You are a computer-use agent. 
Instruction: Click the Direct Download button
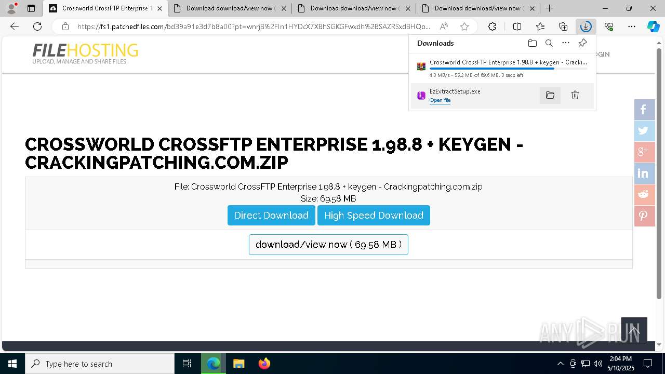click(x=271, y=216)
